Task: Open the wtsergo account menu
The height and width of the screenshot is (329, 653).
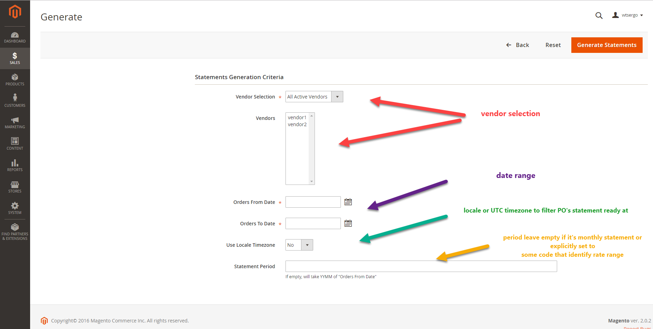Action: coord(628,15)
